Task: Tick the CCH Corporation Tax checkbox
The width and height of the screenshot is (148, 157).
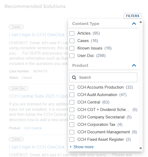Action: (x=72, y=125)
